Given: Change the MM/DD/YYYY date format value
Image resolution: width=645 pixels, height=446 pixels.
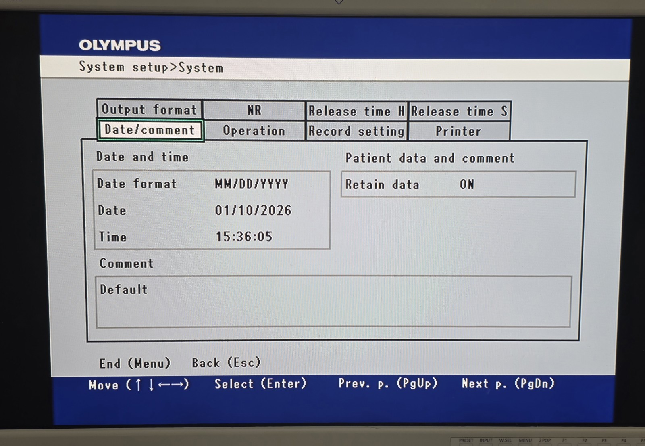Looking at the screenshot, I should tap(252, 184).
